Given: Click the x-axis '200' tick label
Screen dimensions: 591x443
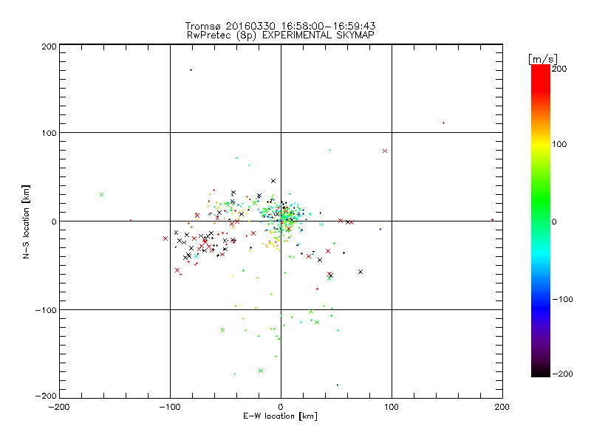Looking at the screenshot, I should pyautogui.click(x=502, y=407).
